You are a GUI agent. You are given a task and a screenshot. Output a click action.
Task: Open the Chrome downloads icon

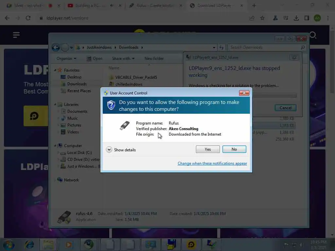(296, 18)
